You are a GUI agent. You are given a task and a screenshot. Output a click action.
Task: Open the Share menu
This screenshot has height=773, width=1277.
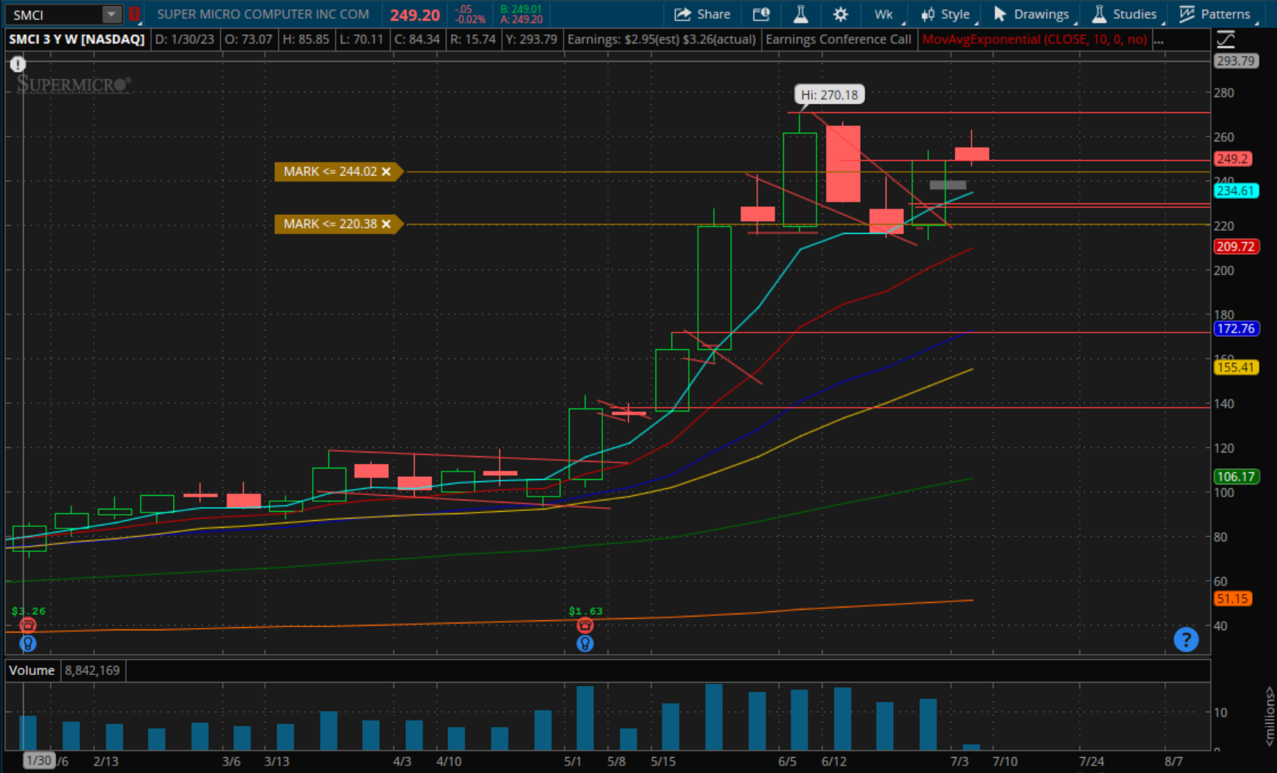point(702,14)
